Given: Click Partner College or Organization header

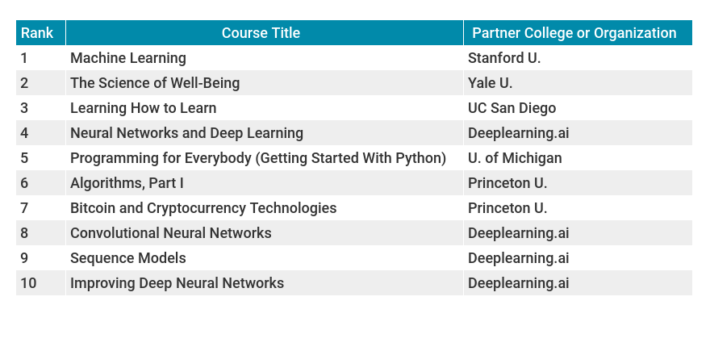Looking at the screenshot, I should (x=574, y=33).
